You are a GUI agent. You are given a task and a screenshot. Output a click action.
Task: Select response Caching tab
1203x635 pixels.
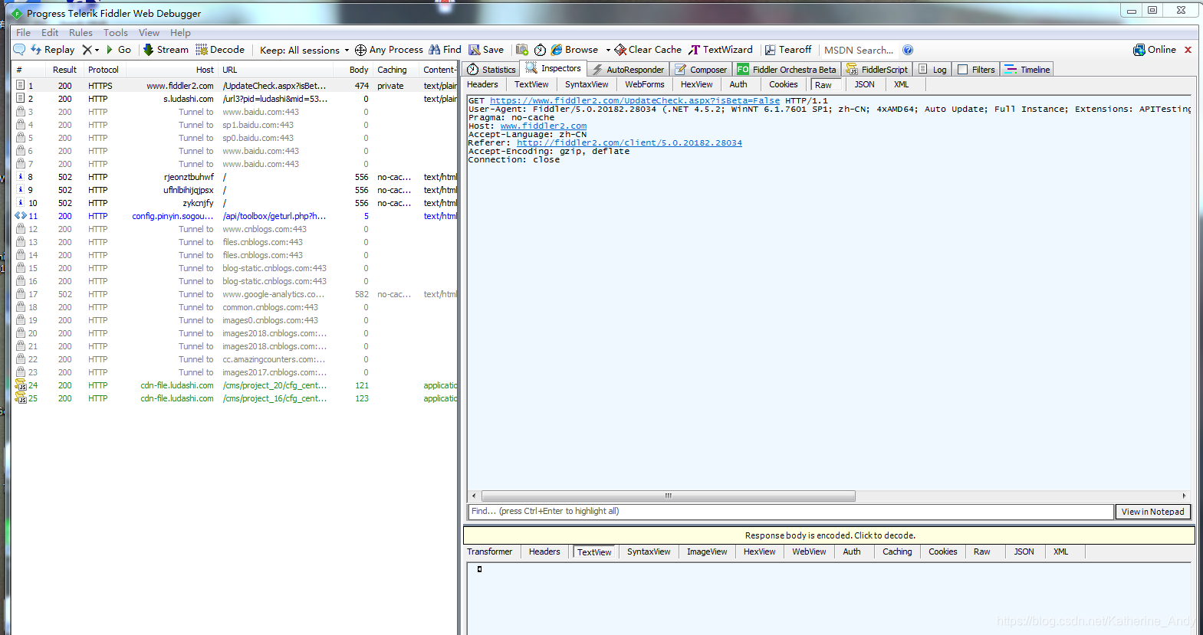point(897,552)
